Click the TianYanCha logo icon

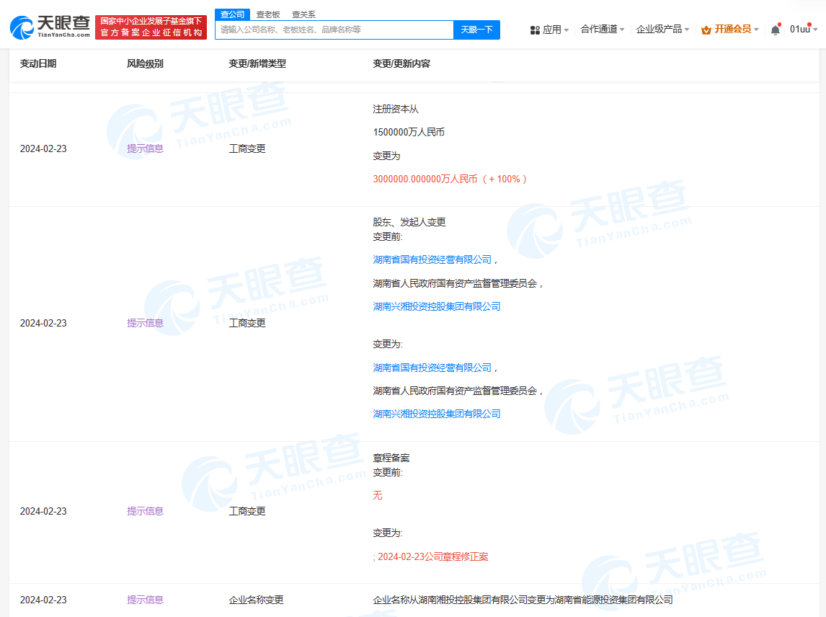click(22, 27)
